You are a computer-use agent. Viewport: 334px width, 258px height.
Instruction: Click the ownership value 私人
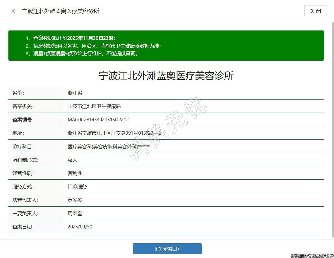tap(73, 160)
